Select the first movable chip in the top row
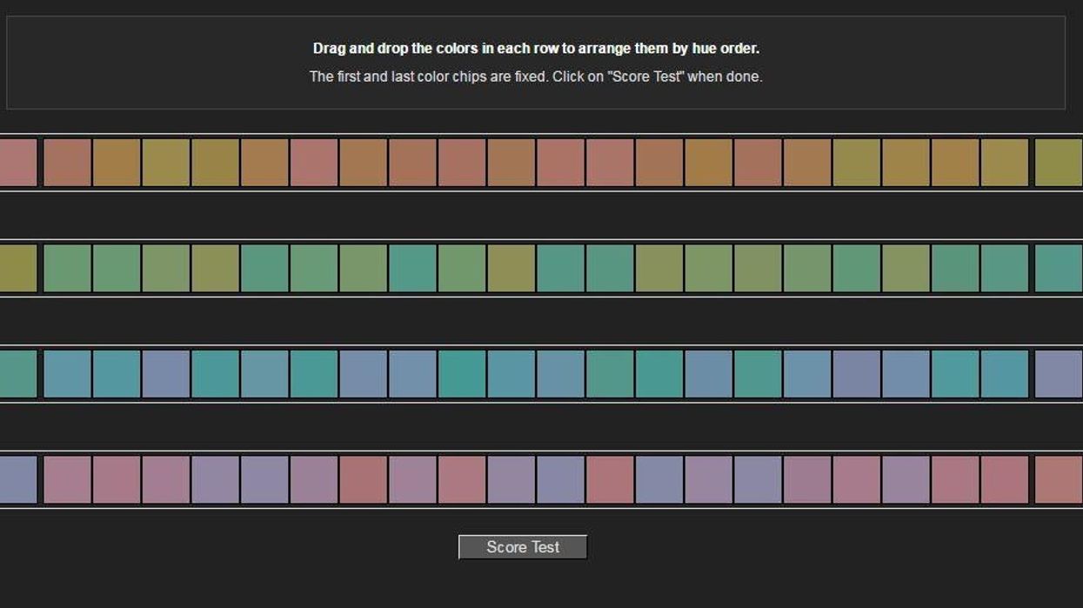 point(67,163)
